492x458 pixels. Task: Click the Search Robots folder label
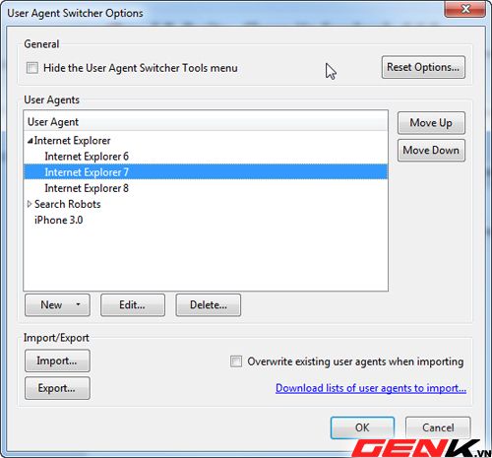(68, 204)
